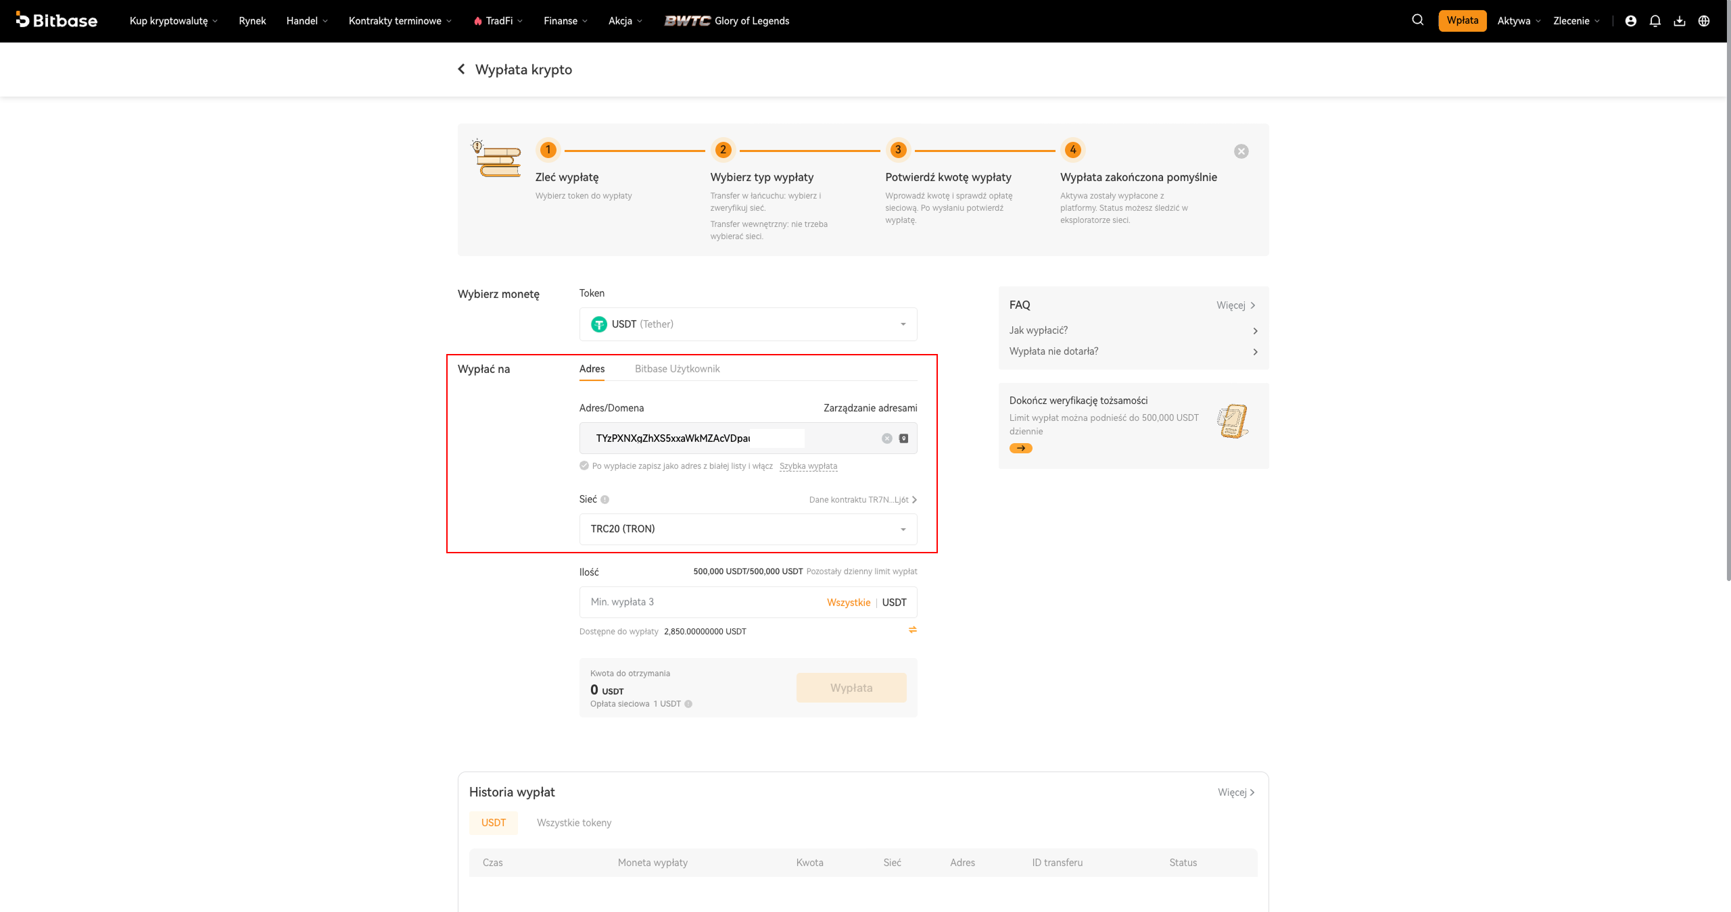Select Wszystkie tokeny history tab
This screenshot has width=1731, height=912.
click(x=573, y=823)
